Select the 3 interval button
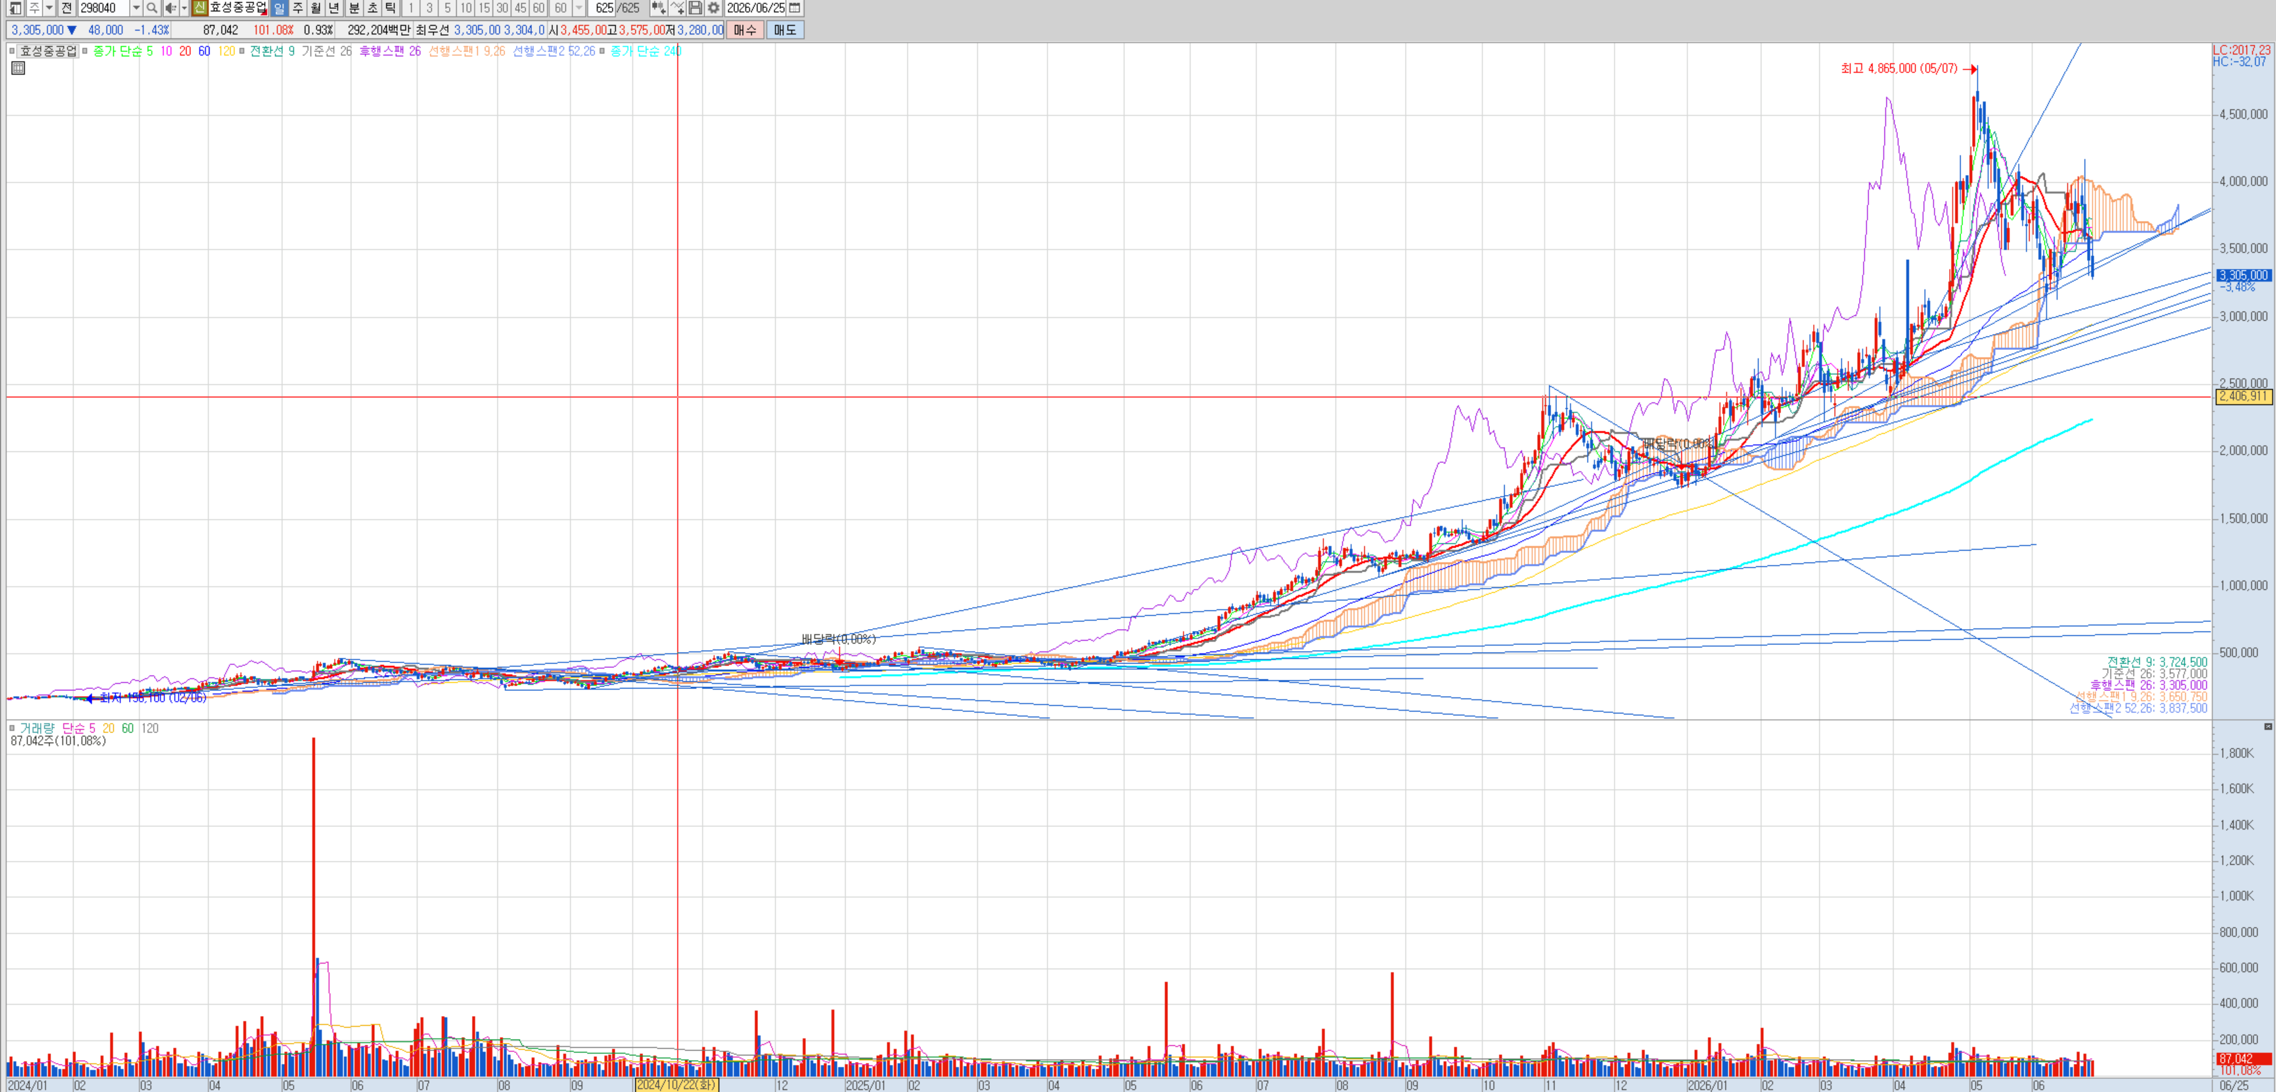The width and height of the screenshot is (2276, 1092). [x=429, y=8]
